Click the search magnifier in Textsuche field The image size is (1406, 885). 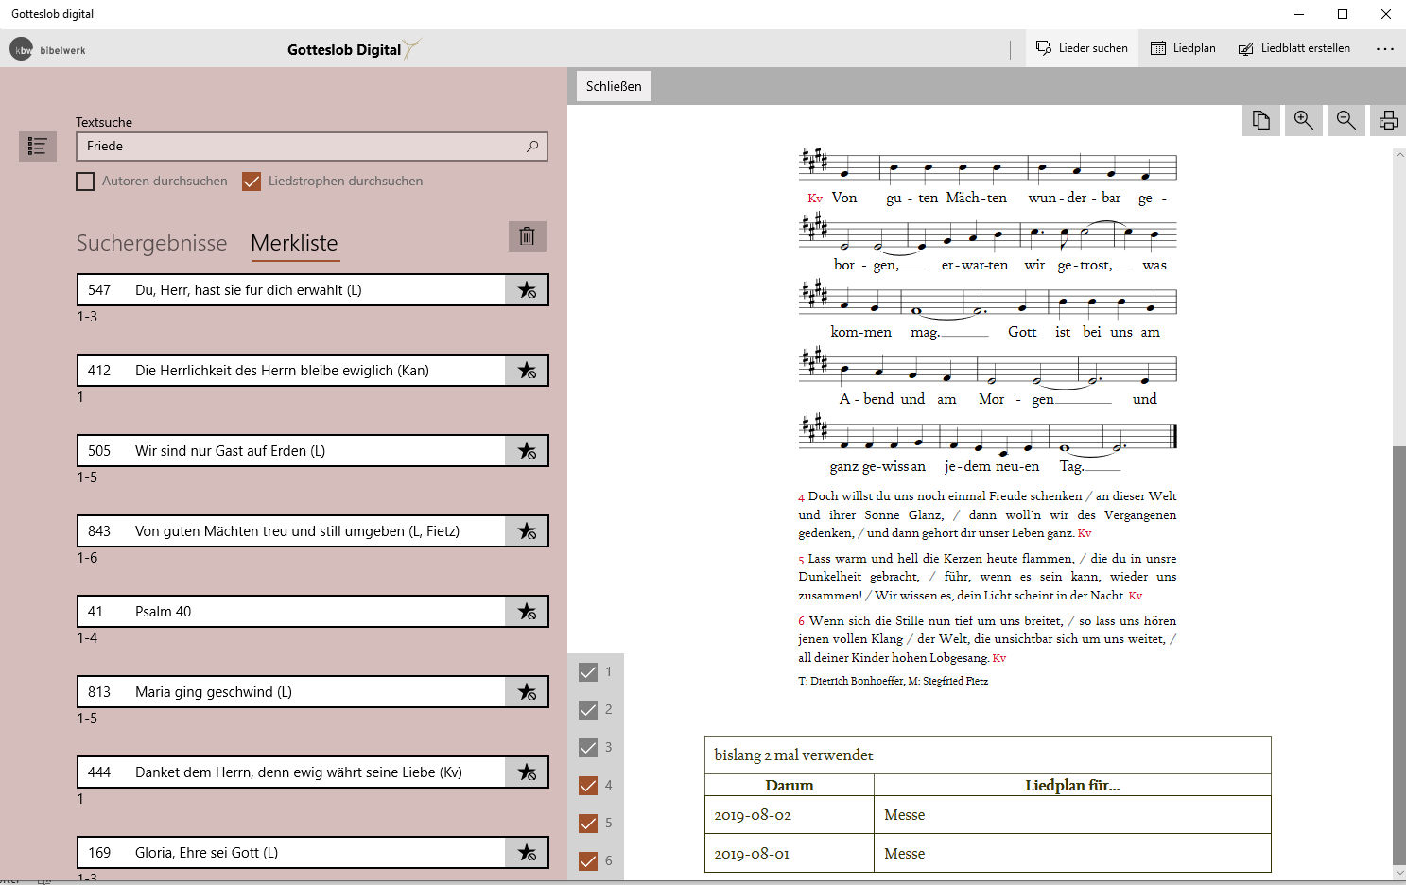click(532, 147)
